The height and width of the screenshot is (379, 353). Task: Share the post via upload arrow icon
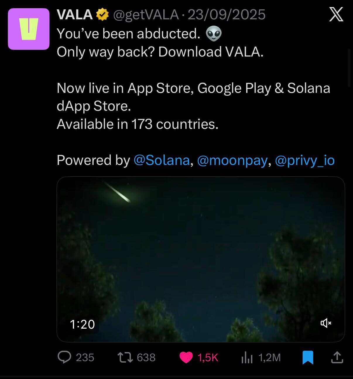(337, 357)
